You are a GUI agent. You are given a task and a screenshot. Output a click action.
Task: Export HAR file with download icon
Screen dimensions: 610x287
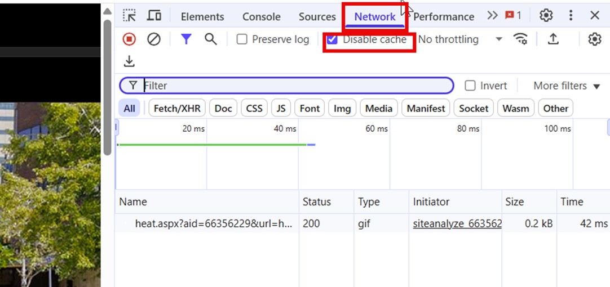tap(129, 61)
